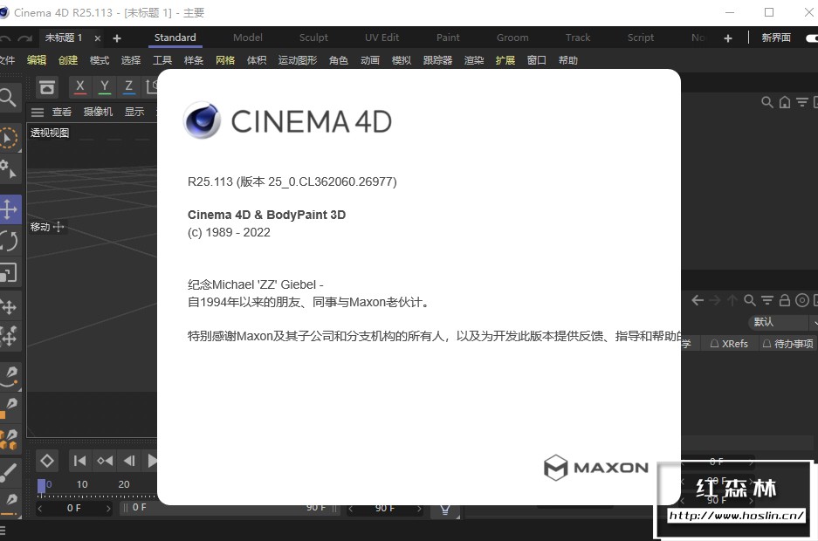The width and height of the screenshot is (818, 541).
Task: Click the back arrow in the Attribute Manager
Action: click(x=698, y=300)
